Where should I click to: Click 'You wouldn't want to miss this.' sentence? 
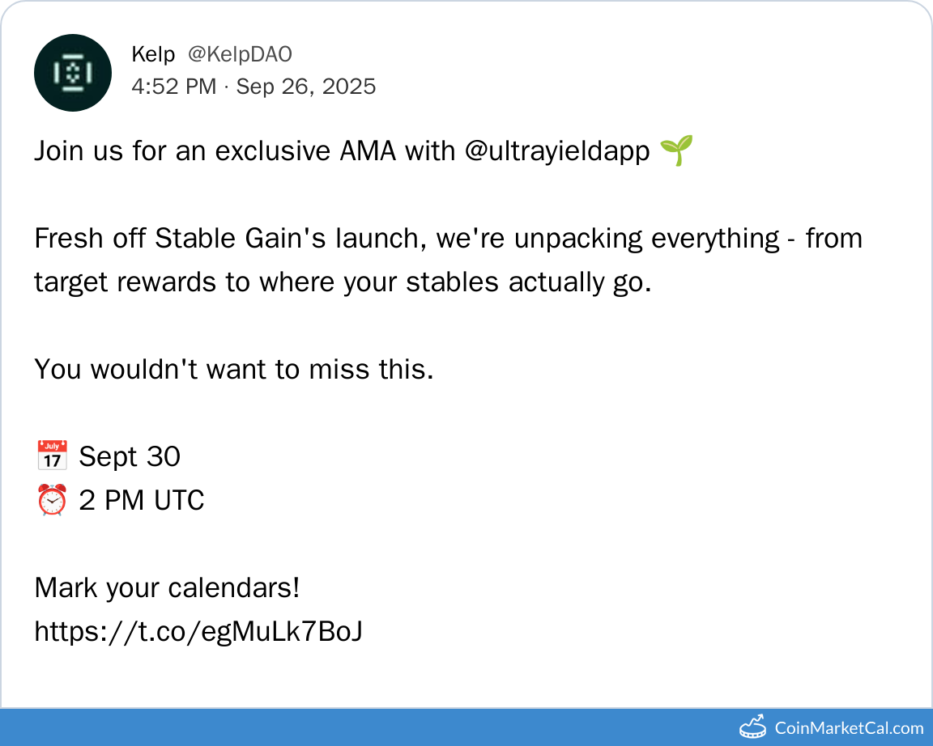234,369
